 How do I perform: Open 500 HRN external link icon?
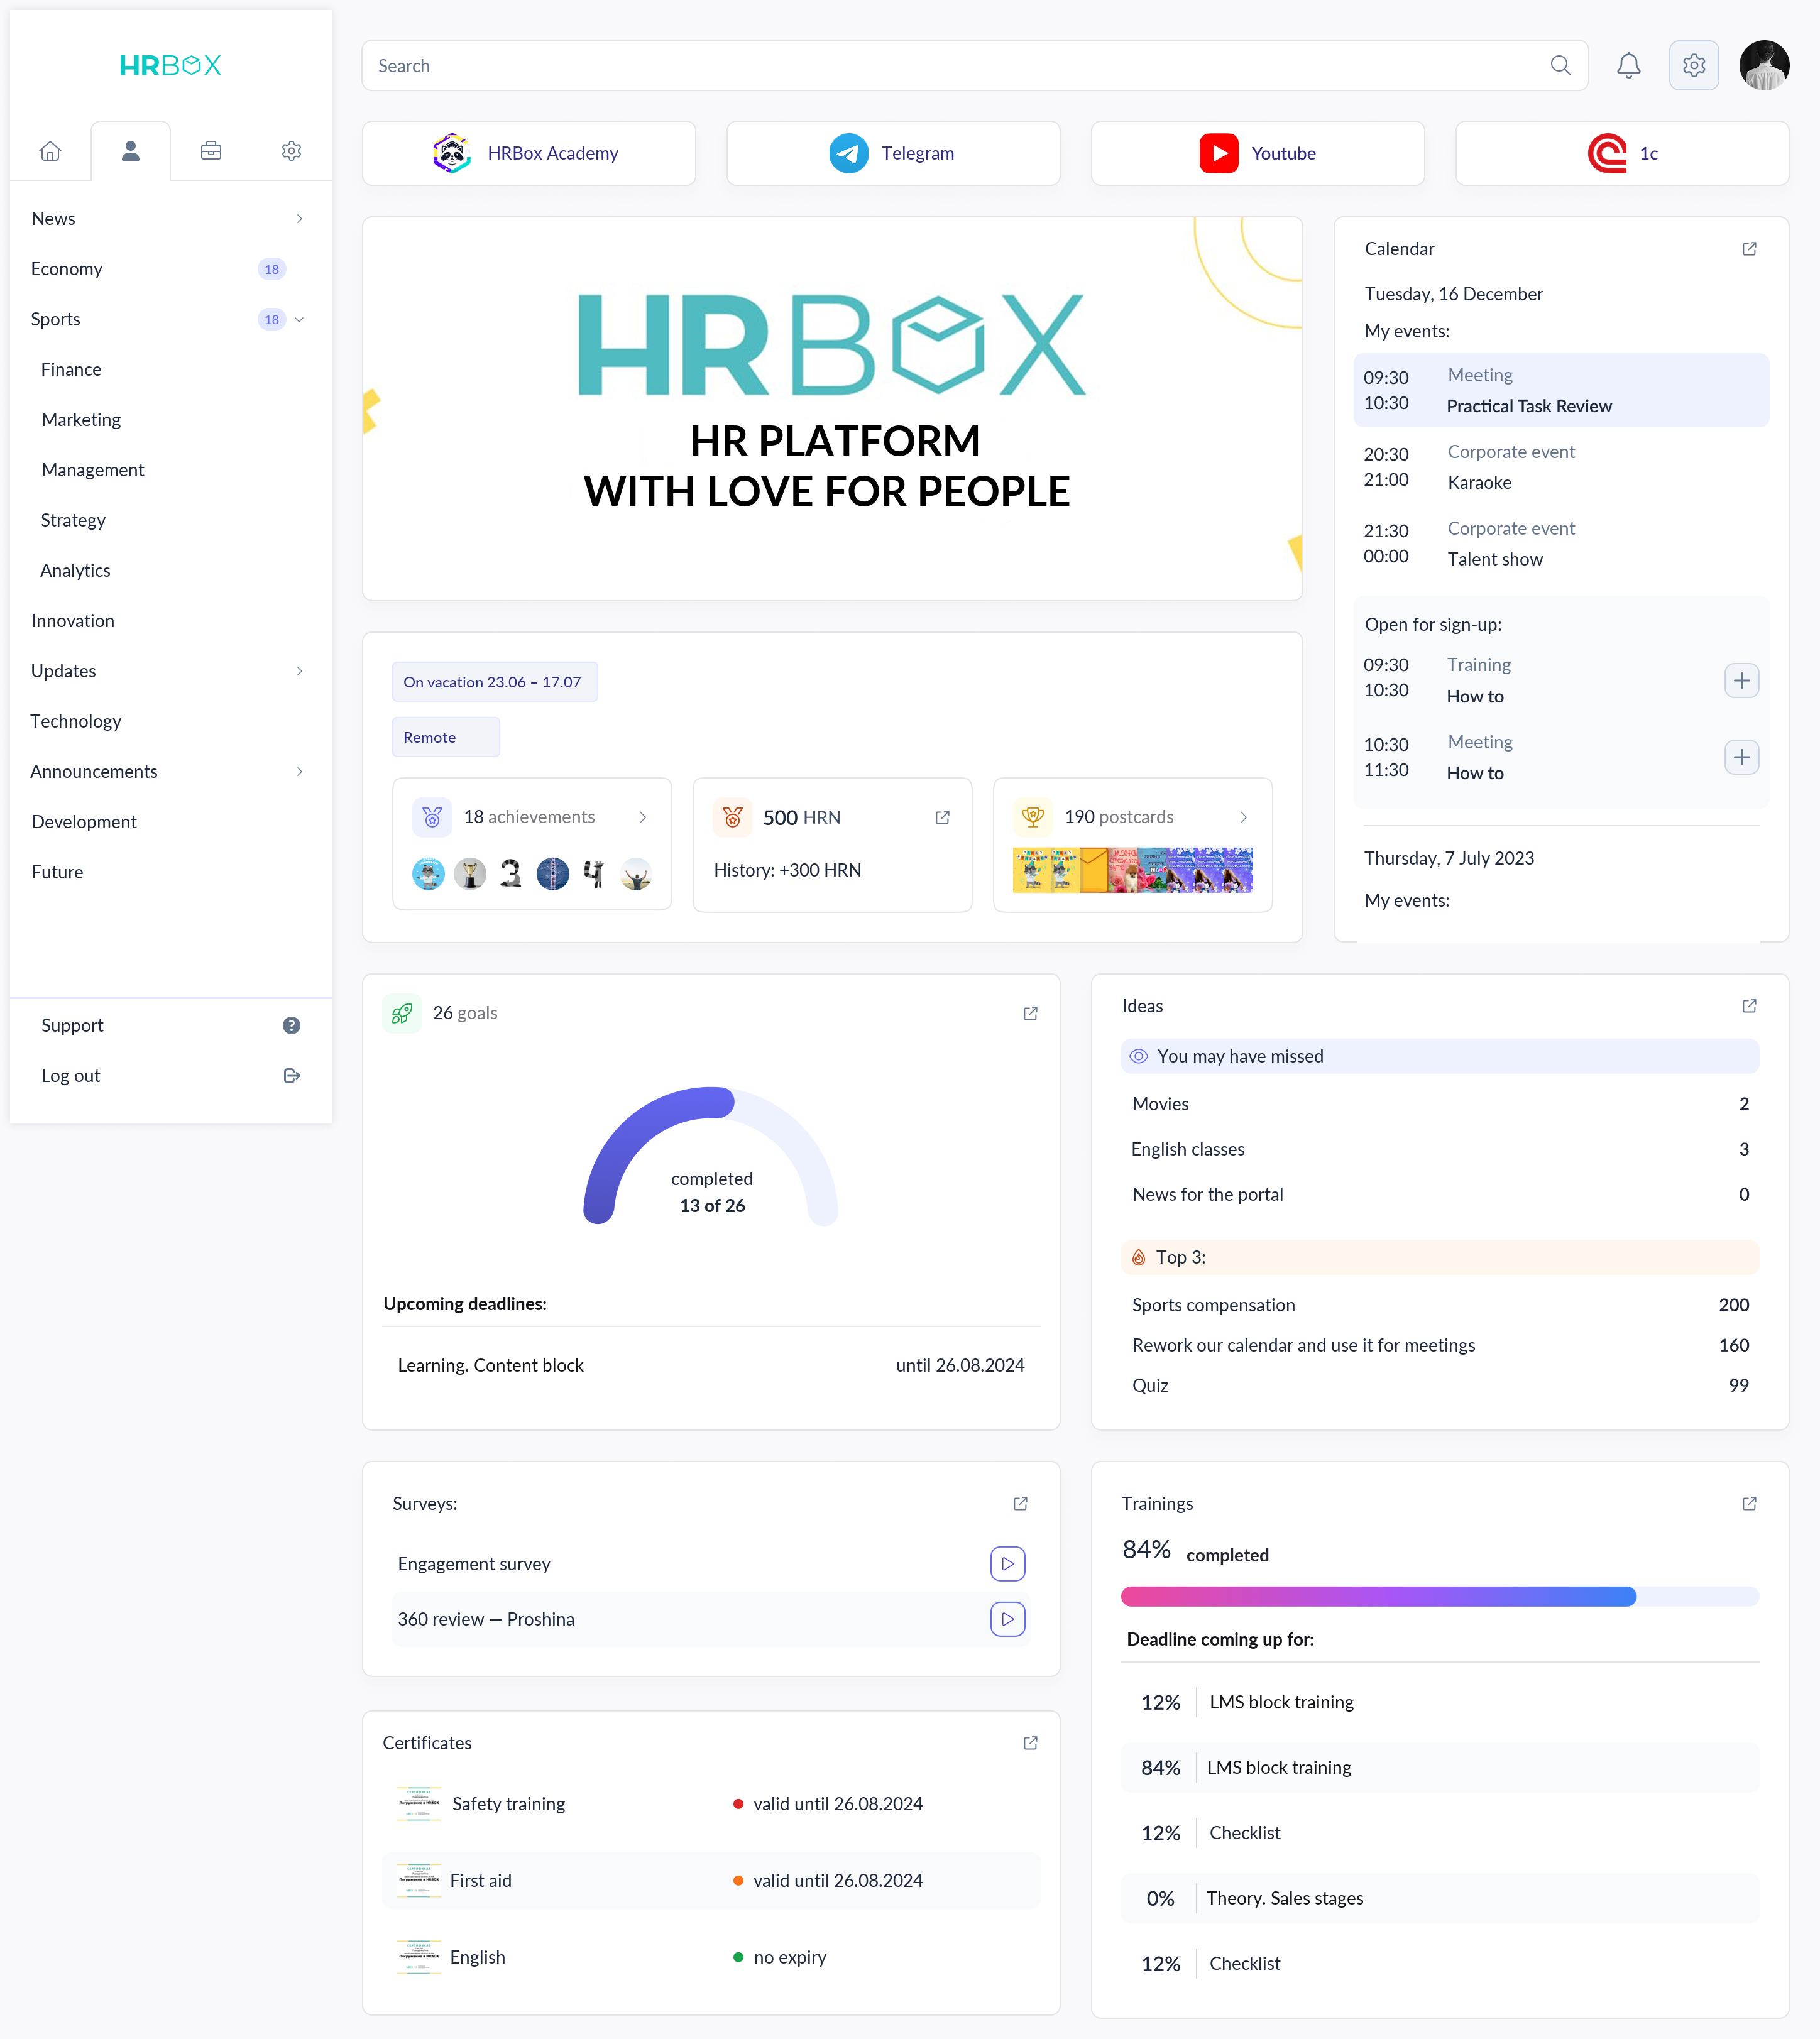pyautogui.click(x=942, y=818)
